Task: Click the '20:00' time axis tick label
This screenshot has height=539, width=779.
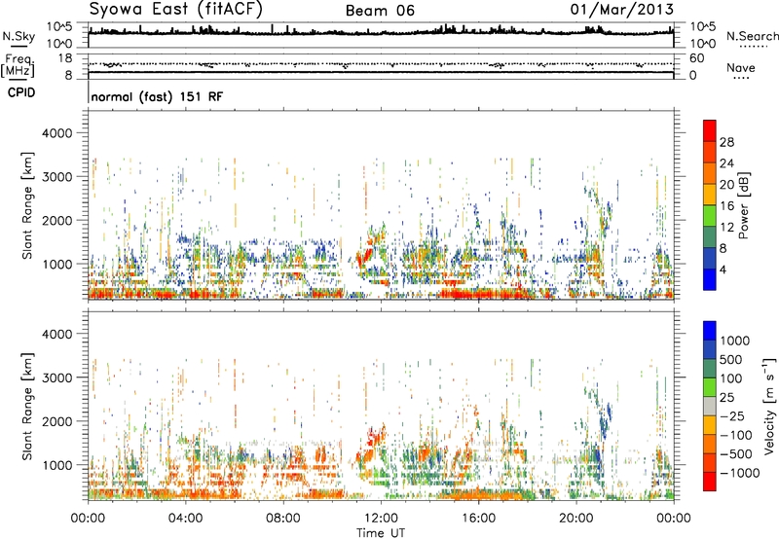Action: 575,519
